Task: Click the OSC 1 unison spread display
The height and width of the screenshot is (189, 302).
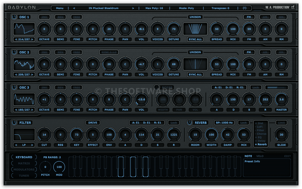Action: pyautogui.click(x=195, y=29)
